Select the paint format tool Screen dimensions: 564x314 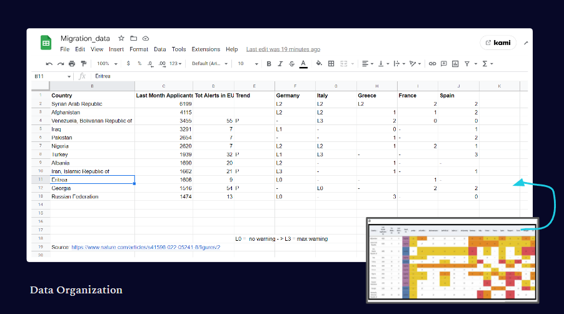tap(83, 64)
